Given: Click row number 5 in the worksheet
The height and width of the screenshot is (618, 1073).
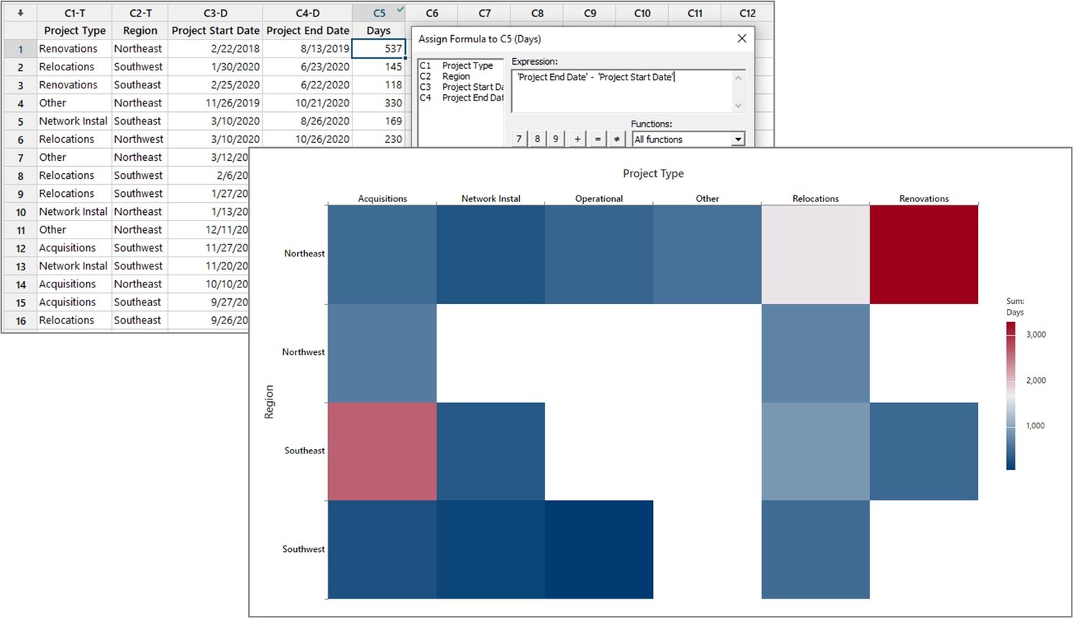Looking at the screenshot, I should [20, 121].
